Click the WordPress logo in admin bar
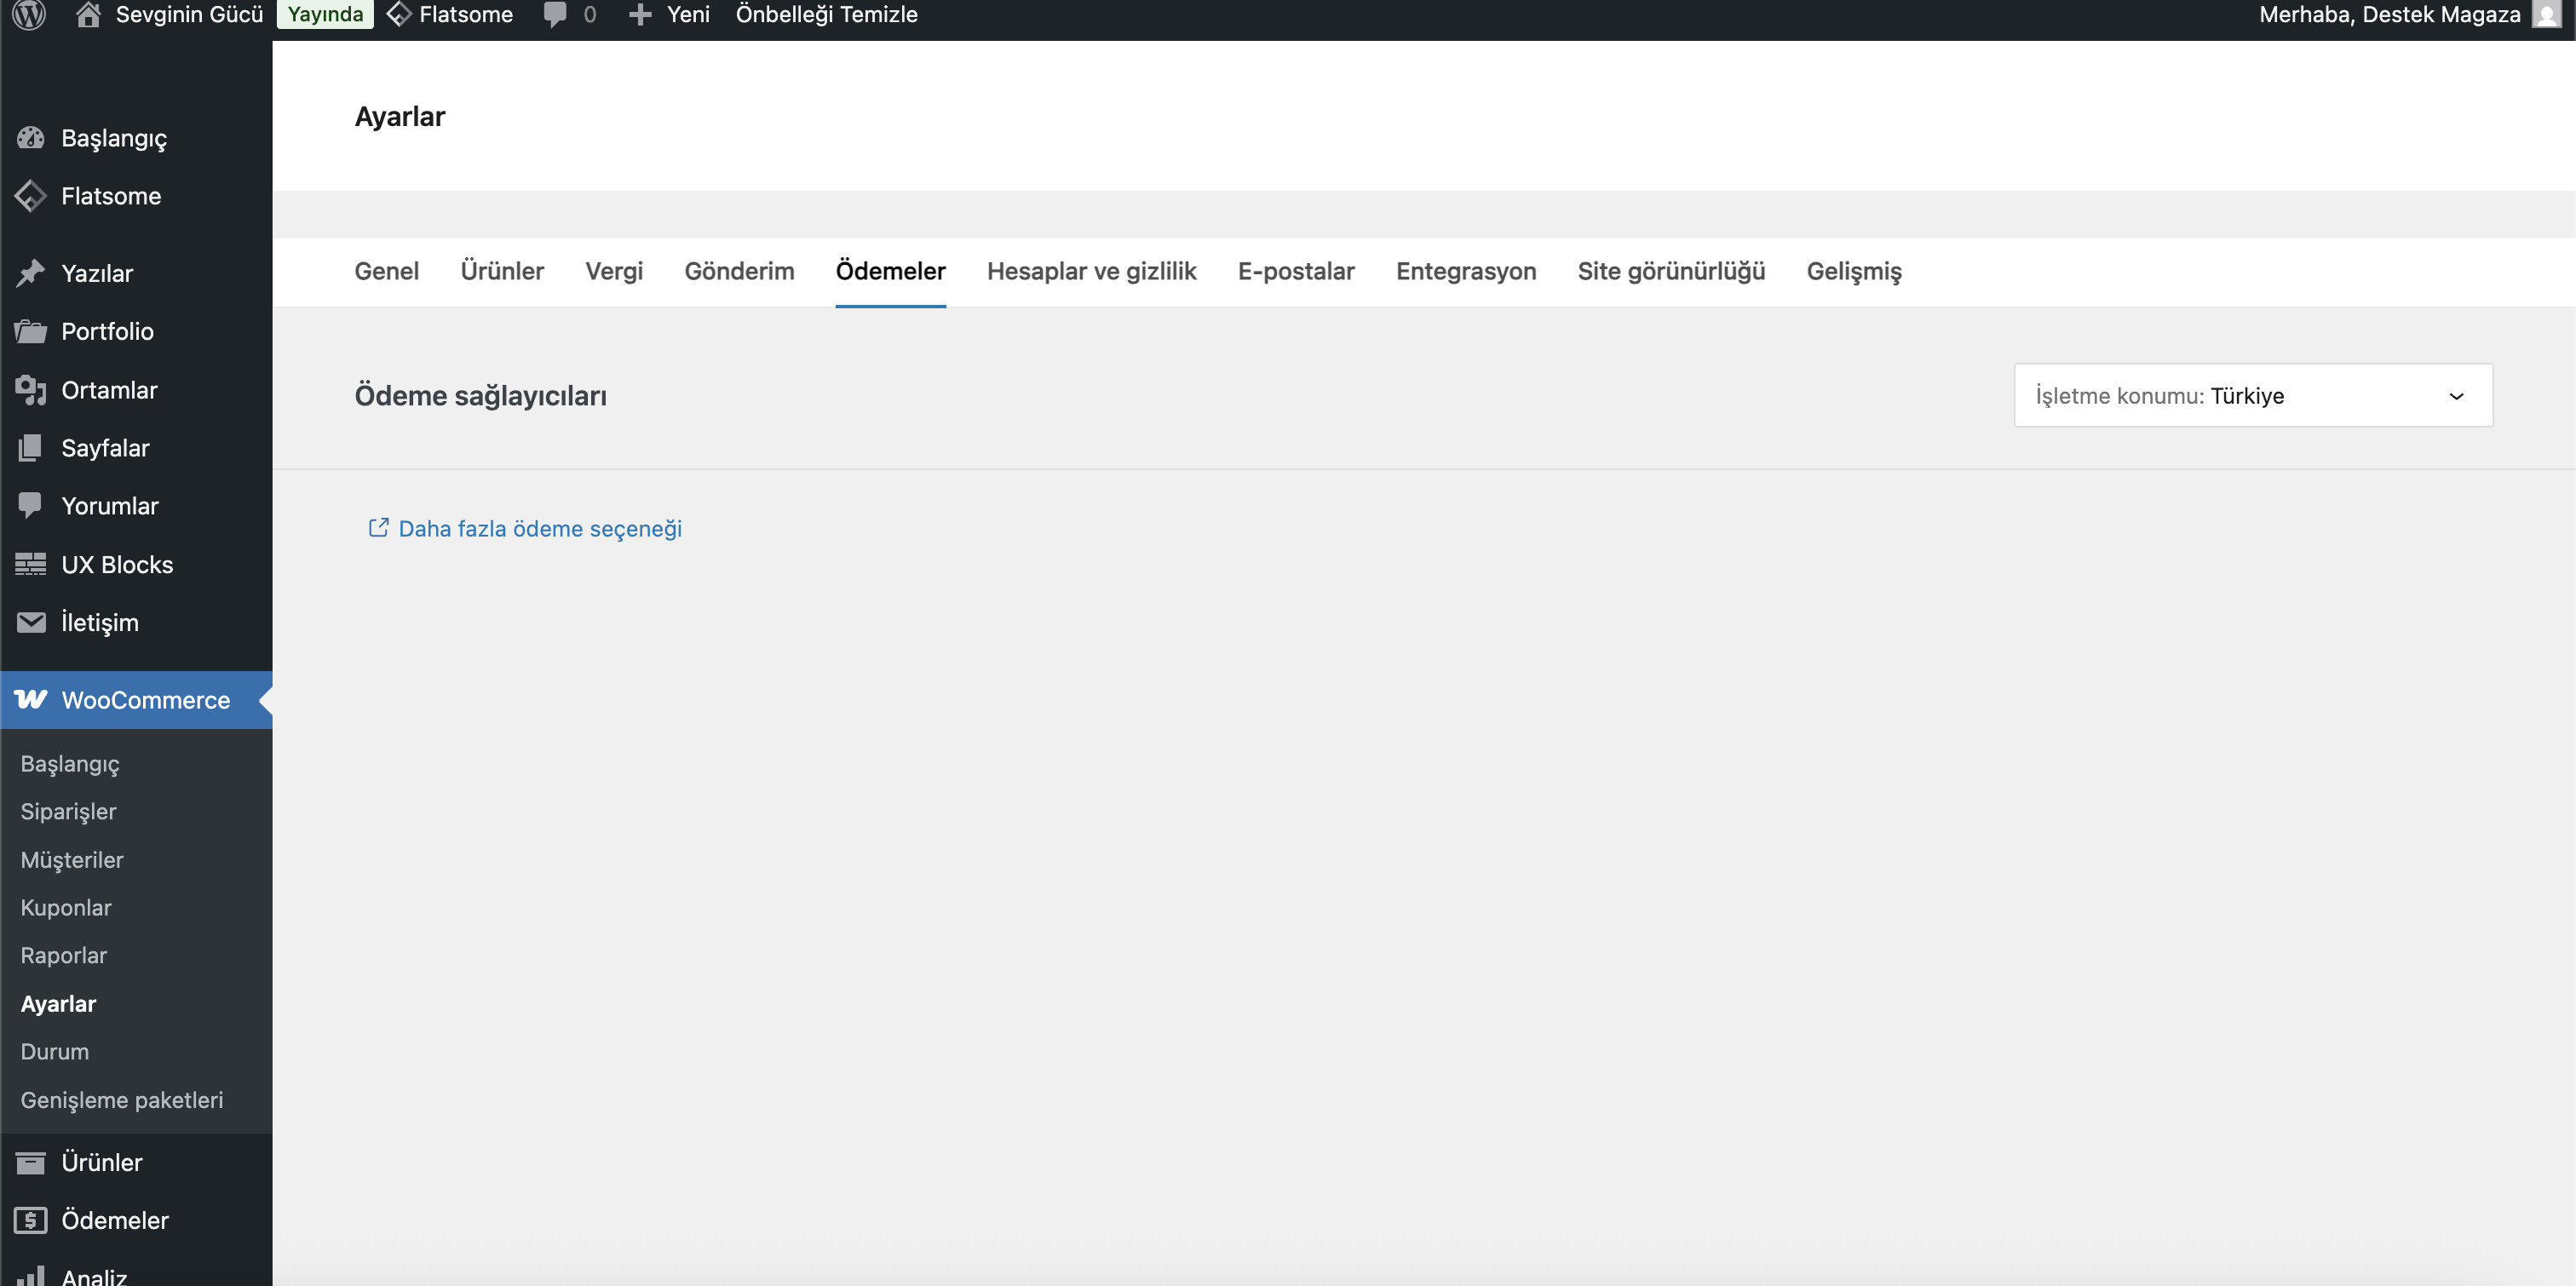 tap(29, 14)
